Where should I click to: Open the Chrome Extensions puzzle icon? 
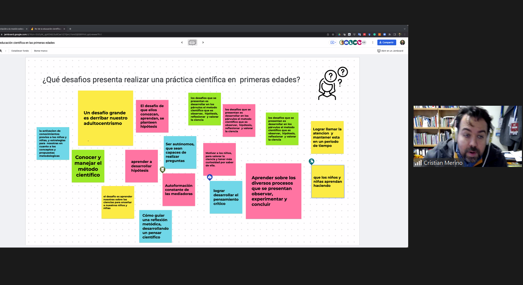coord(389,34)
